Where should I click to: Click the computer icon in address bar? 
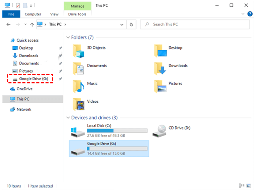click(40, 24)
